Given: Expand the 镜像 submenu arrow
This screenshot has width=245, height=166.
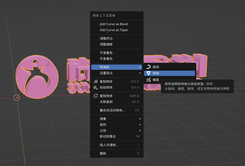Looking at the screenshot, I should [140, 119].
